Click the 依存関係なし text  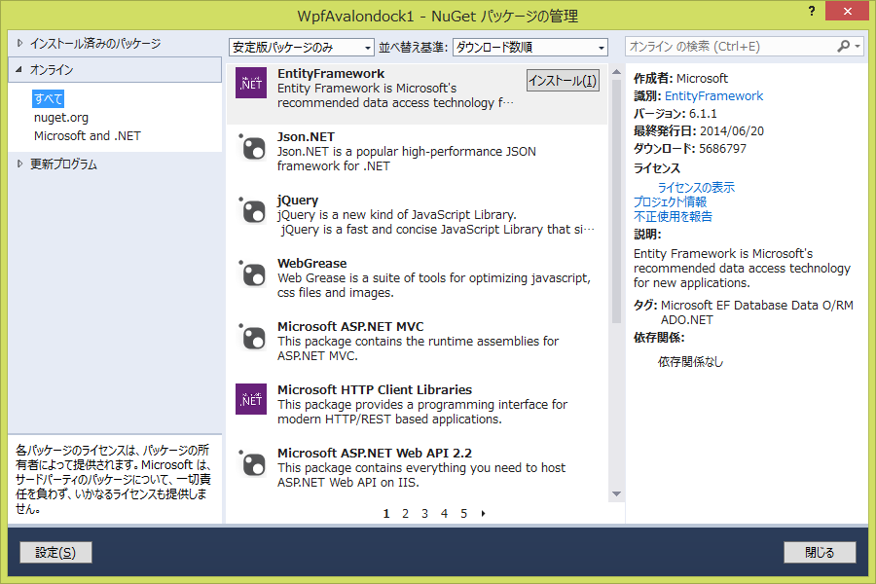[x=690, y=362]
